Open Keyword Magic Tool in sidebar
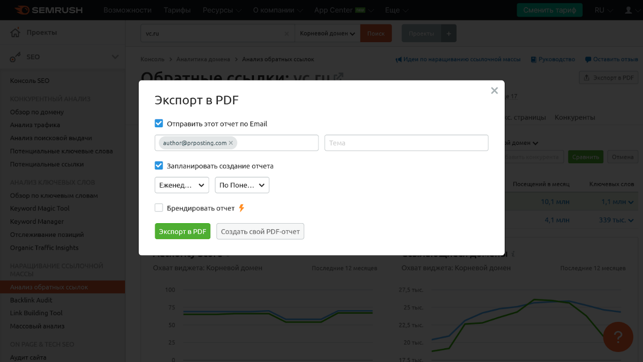The height and width of the screenshot is (362, 643). coord(40,208)
